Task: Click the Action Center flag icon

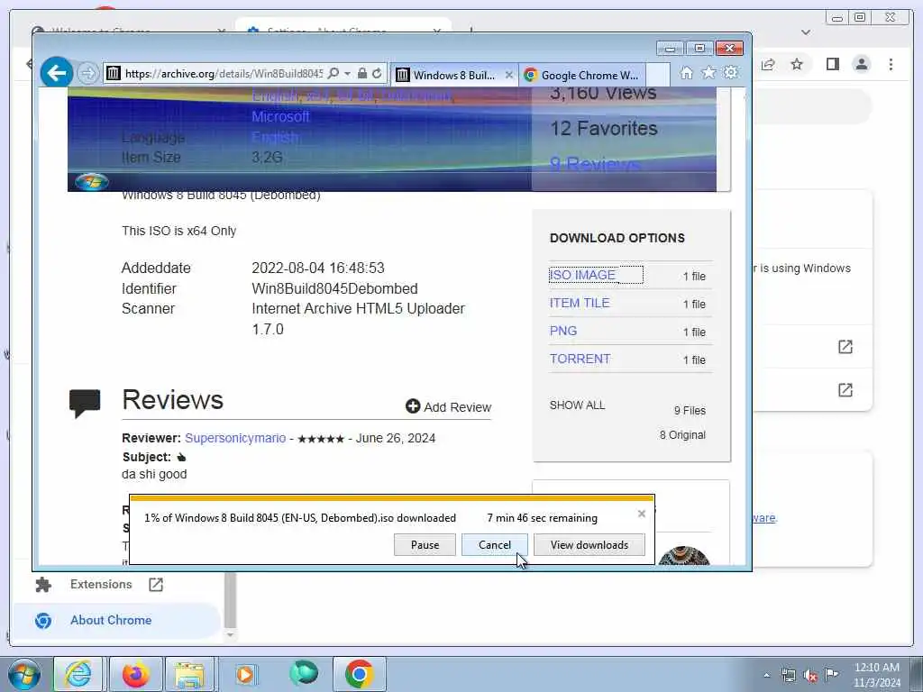Action: pos(831,675)
